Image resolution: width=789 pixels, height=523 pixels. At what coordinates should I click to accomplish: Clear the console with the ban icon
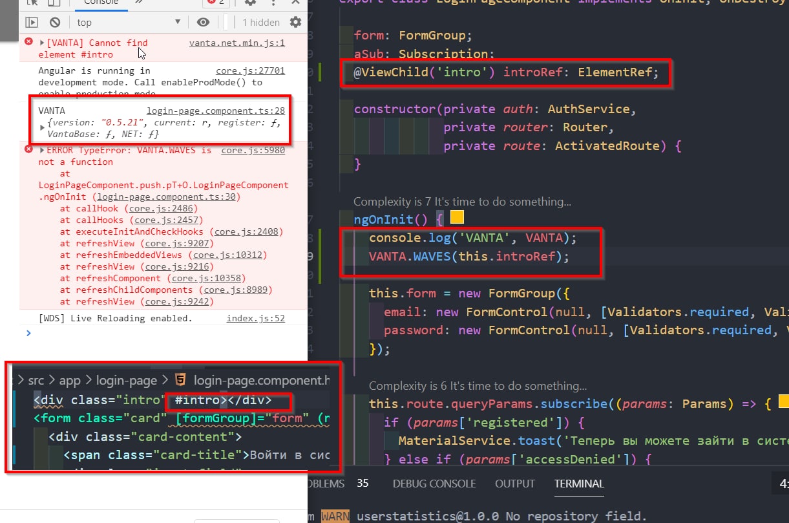(55, 22)
